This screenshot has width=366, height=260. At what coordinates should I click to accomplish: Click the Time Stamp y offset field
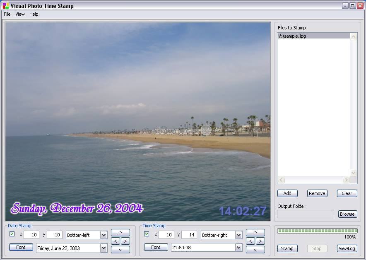(189, 235)
